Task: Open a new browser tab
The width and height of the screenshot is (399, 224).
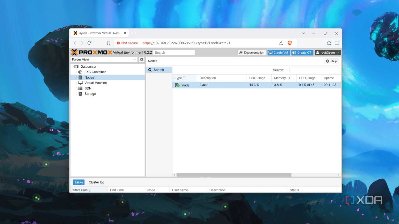Action: point(134,33)
